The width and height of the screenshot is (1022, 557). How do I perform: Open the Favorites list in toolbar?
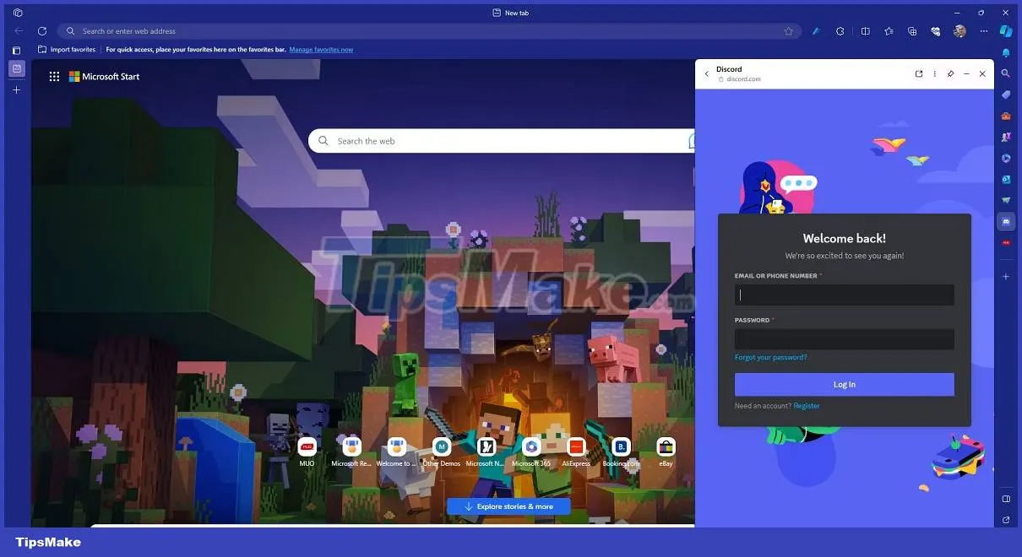[x=889, y=31]
